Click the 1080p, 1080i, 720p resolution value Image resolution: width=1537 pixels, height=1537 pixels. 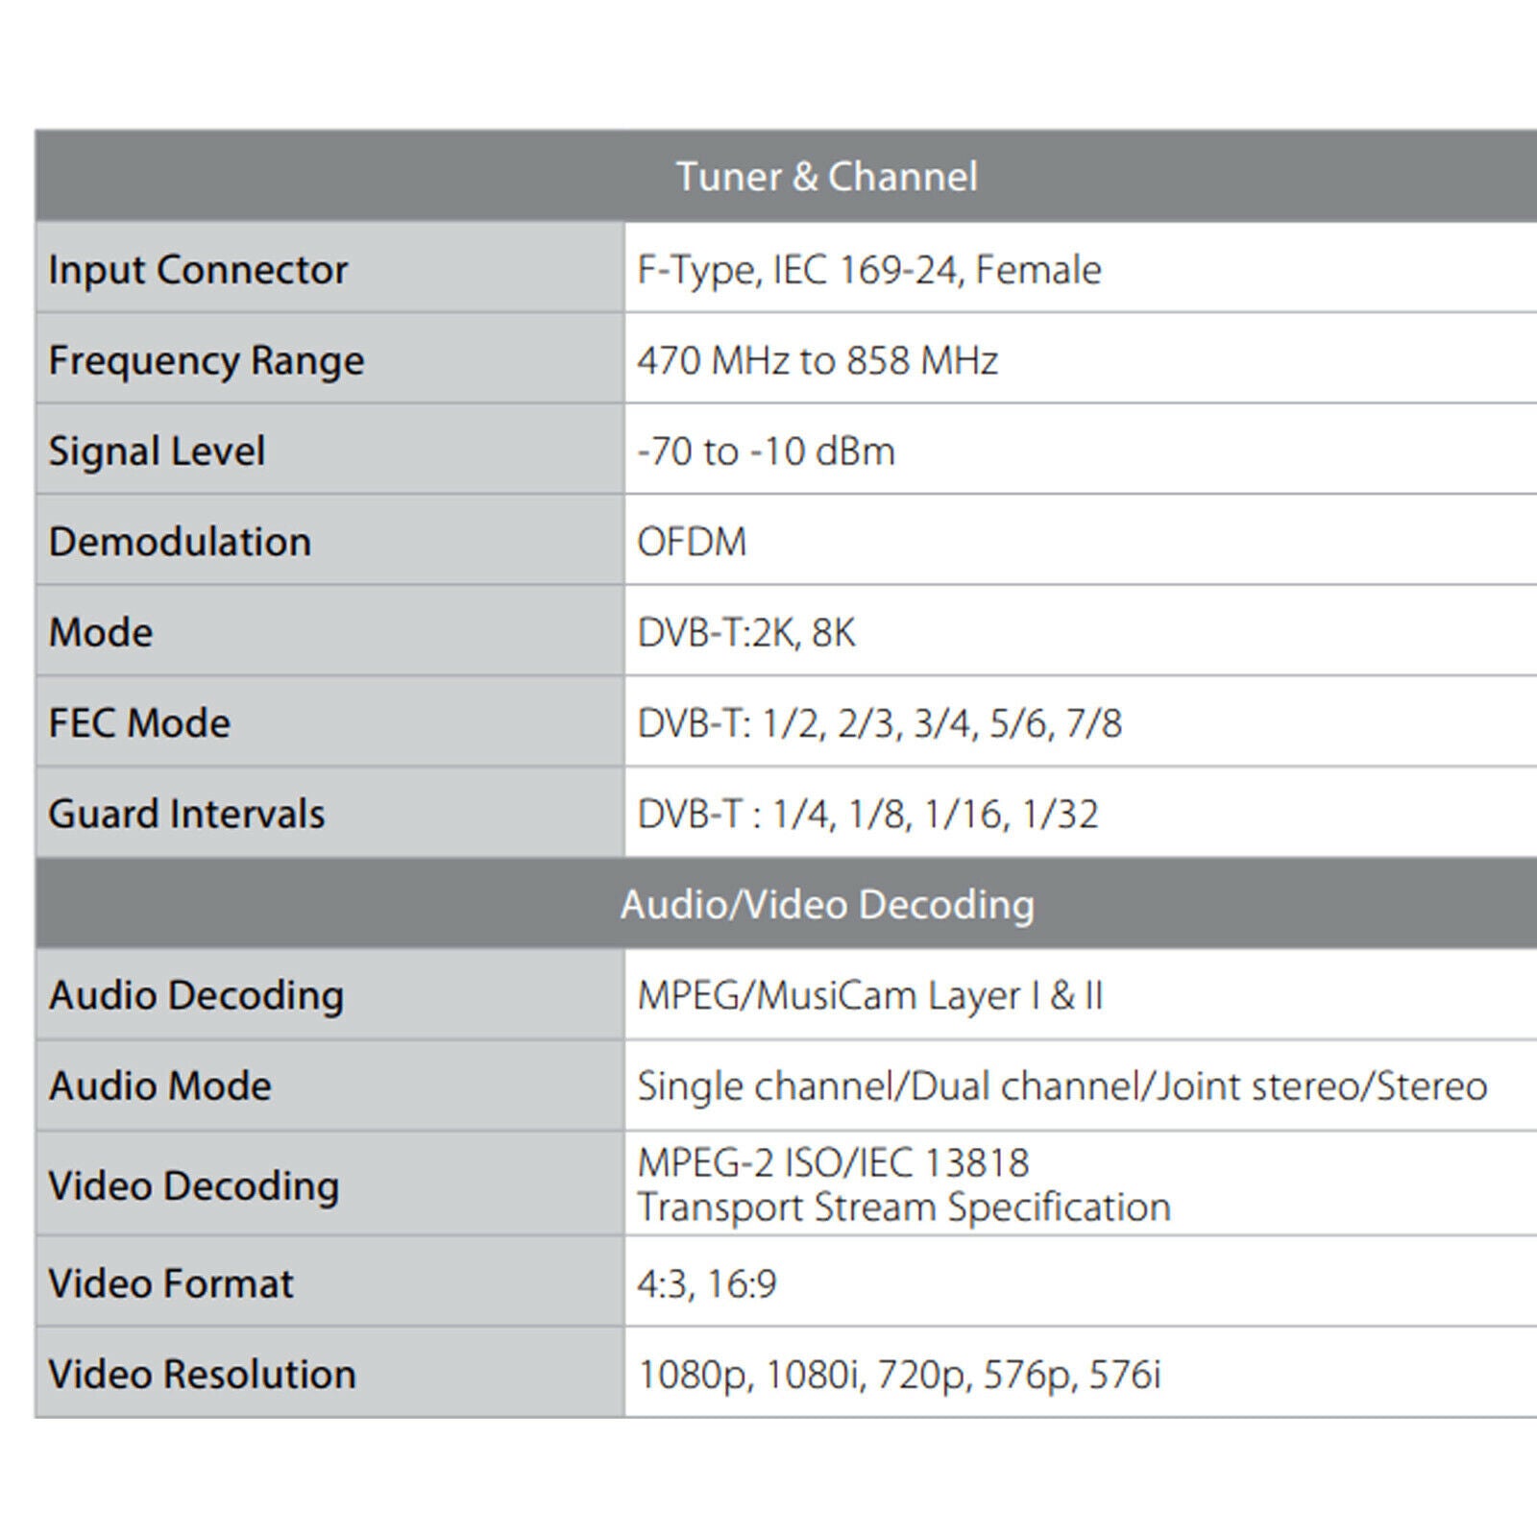click(x=899, y=1374)
